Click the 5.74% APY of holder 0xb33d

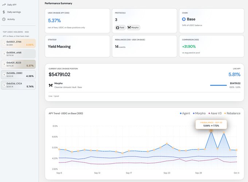(x=30, y=87)
